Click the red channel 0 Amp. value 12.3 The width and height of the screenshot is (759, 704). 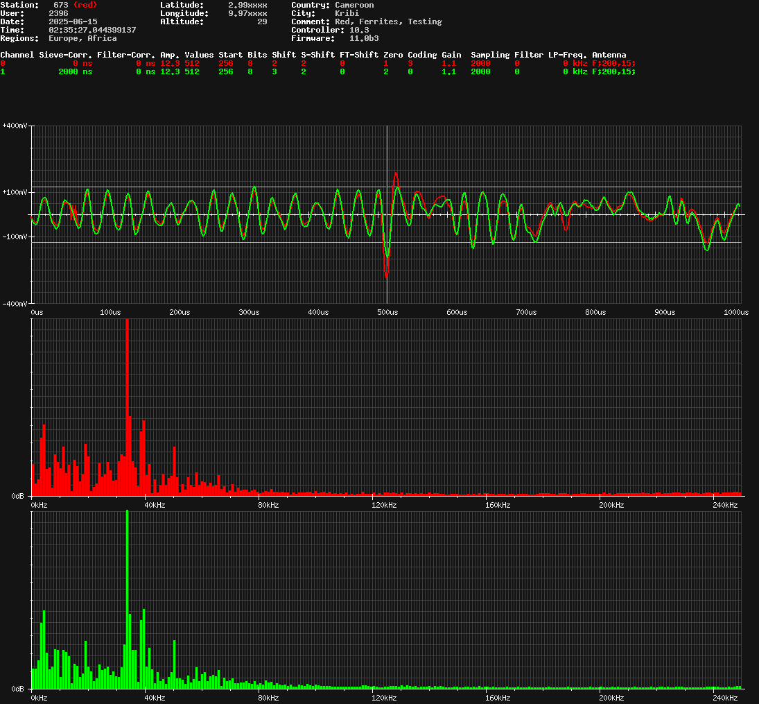coord(170,64)
